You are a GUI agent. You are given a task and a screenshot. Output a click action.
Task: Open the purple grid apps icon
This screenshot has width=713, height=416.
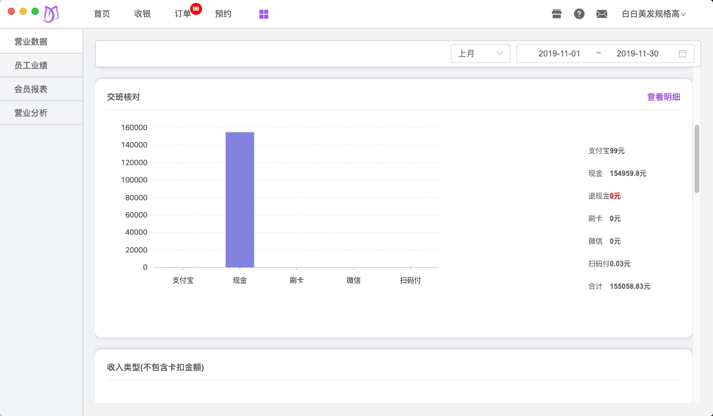(264, 14)
